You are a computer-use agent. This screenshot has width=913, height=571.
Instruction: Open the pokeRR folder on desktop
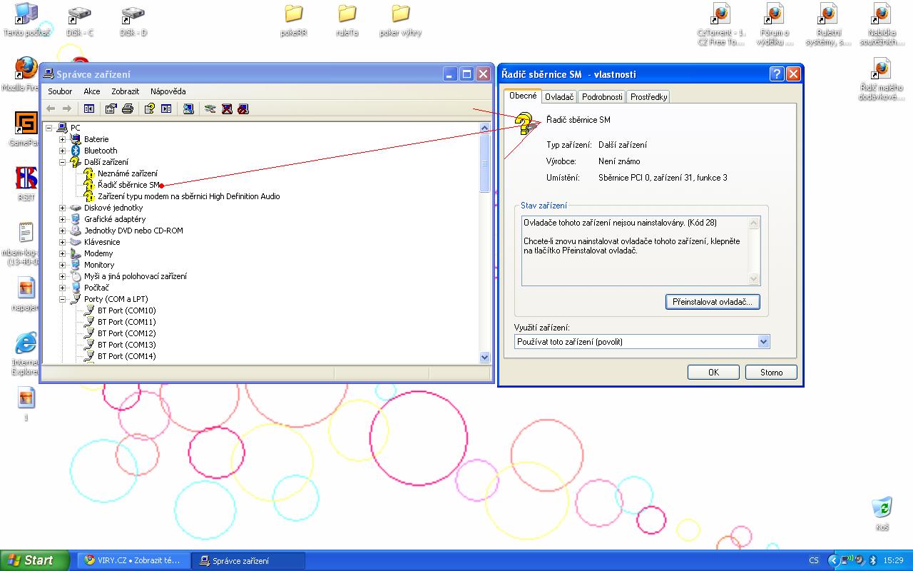tap(293, 14)
